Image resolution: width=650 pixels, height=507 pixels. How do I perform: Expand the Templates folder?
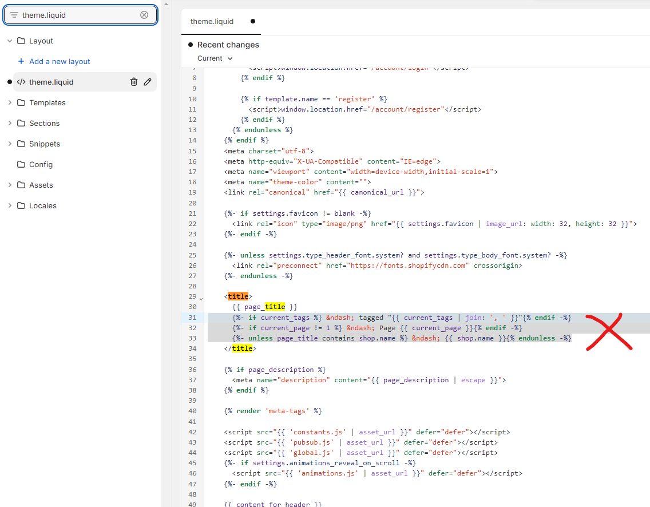coord(10,102)
